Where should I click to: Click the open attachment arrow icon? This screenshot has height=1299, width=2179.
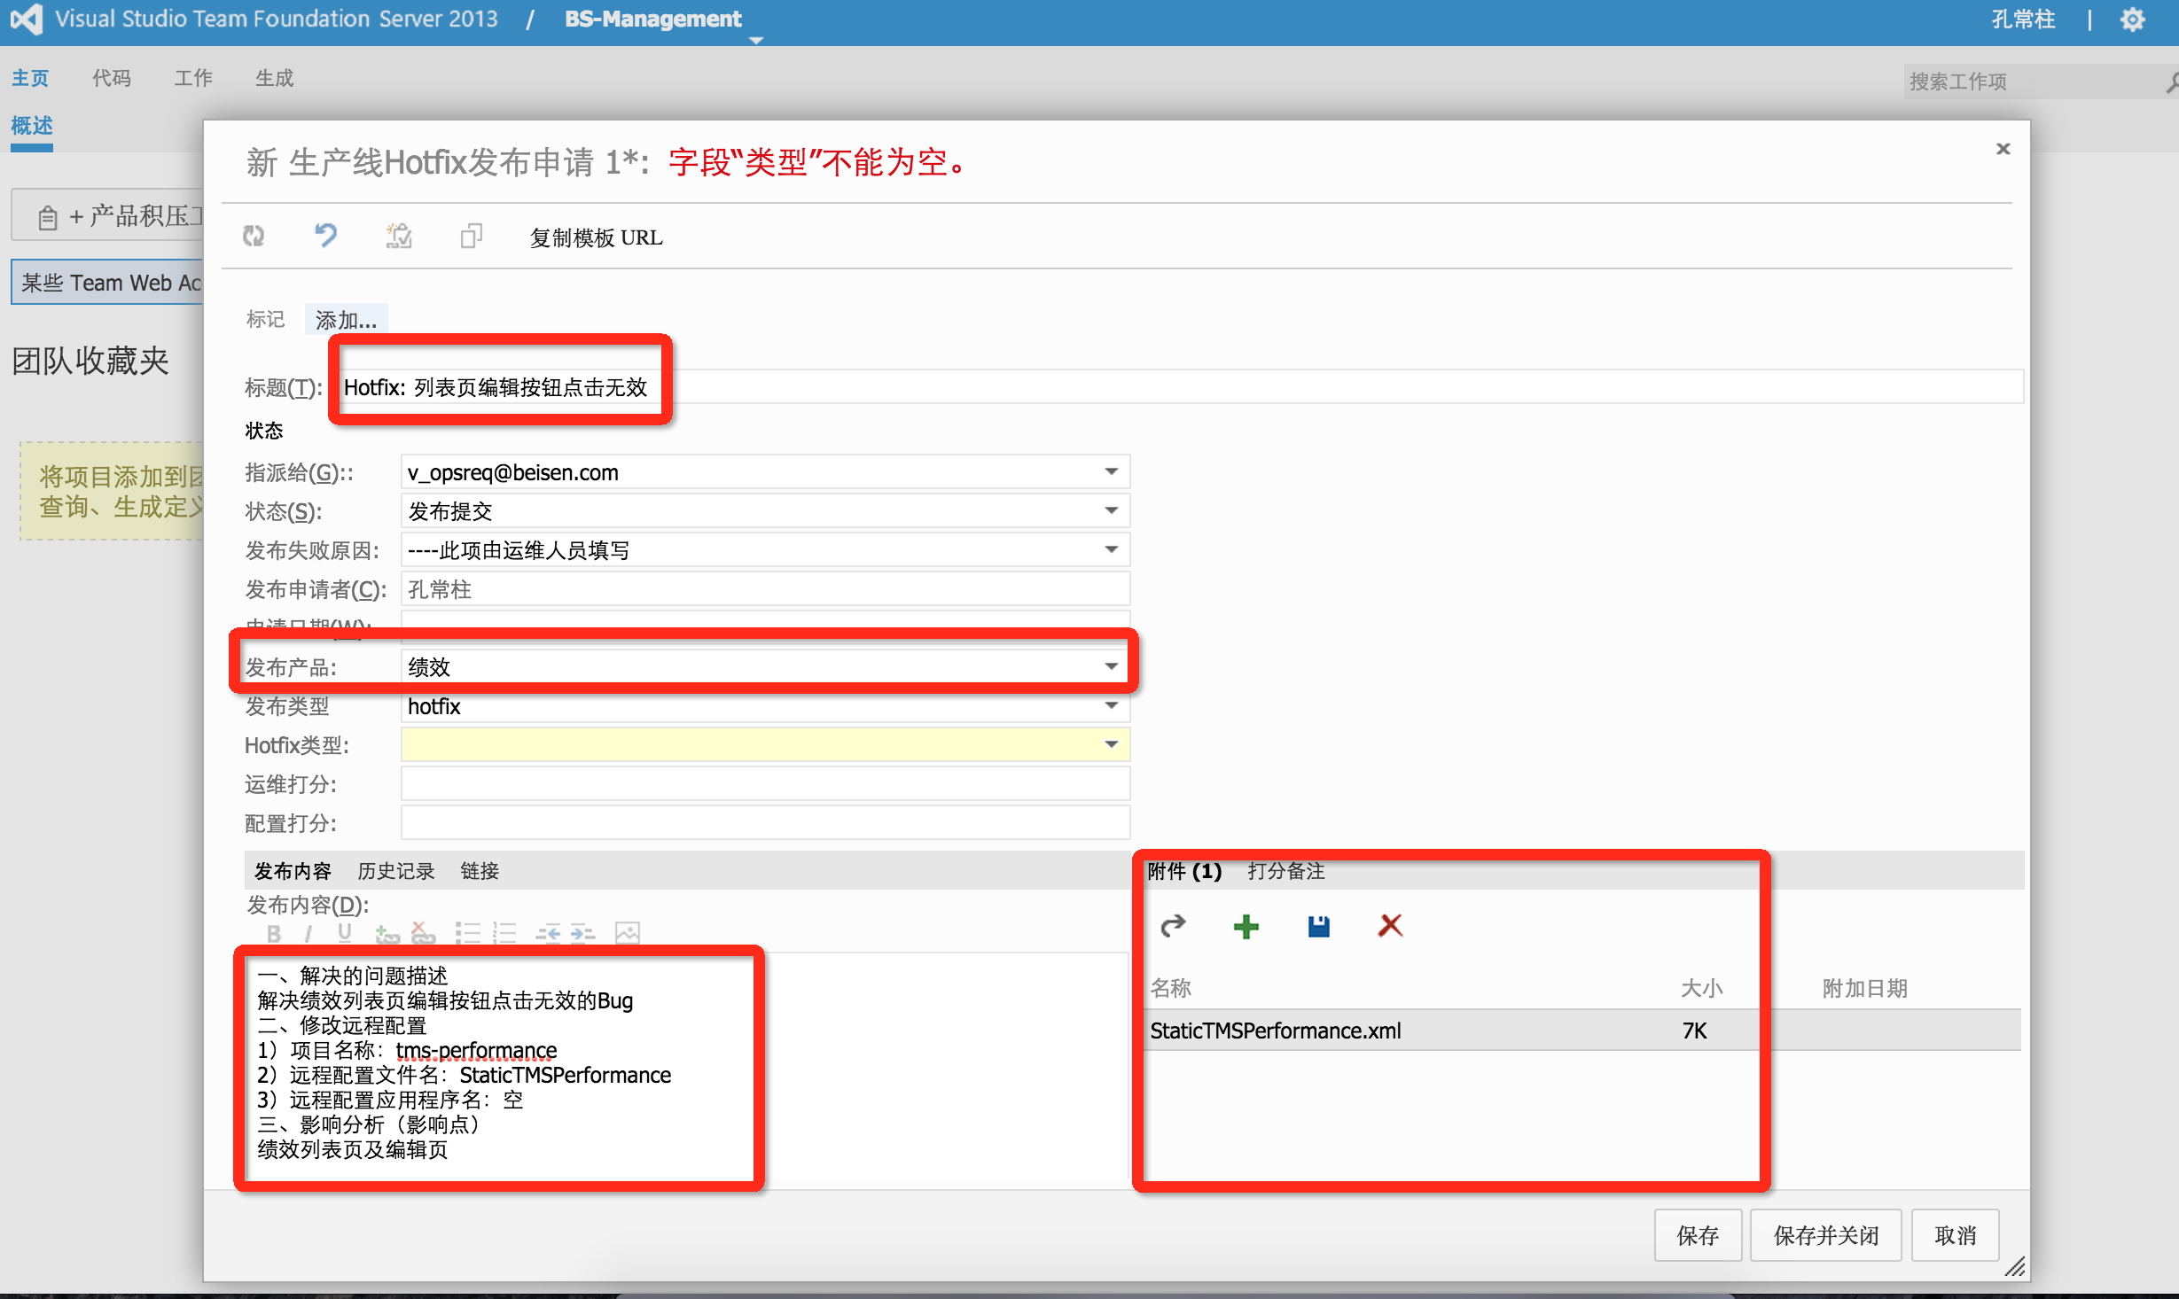1173,927
